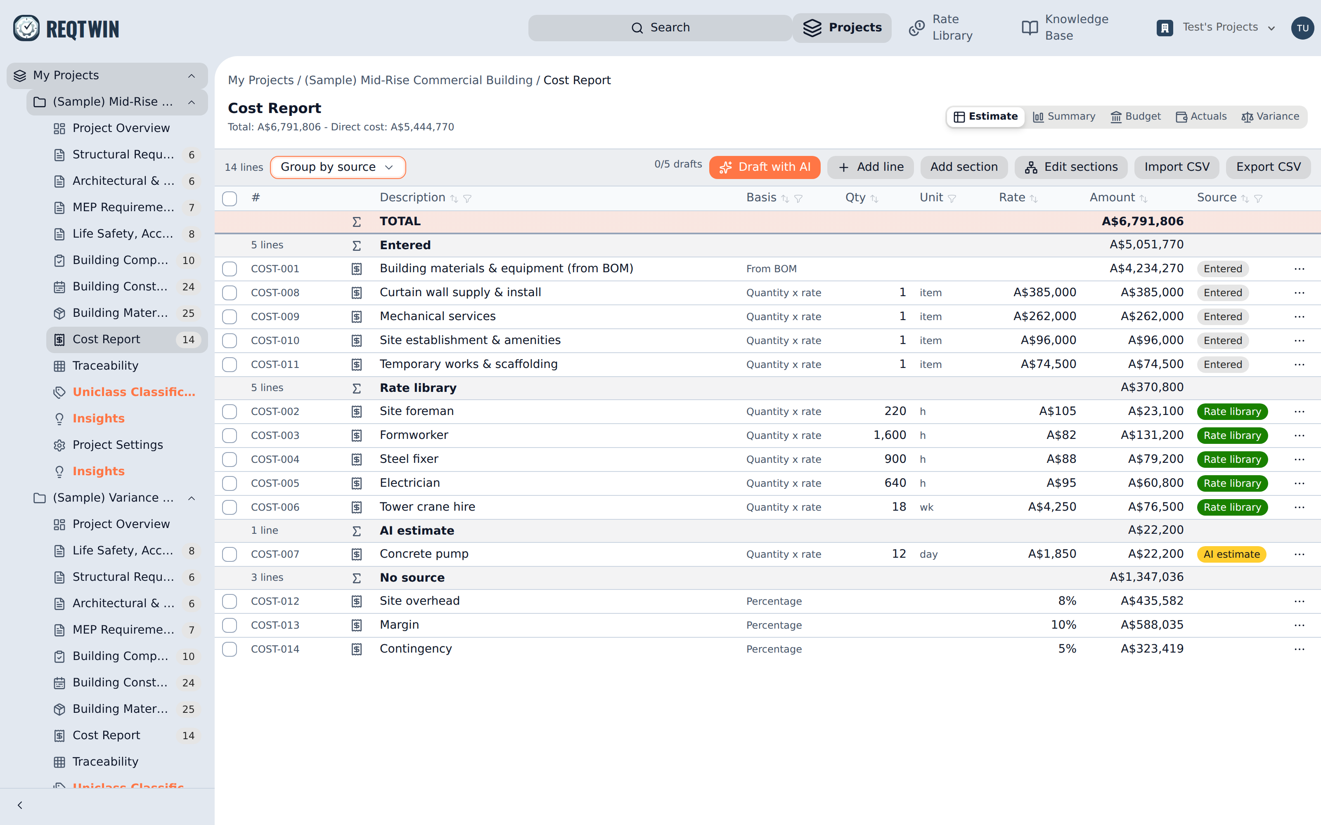Filter the Basis column
This screenshot has width=1321, height=825.
(x=799, y=198)
